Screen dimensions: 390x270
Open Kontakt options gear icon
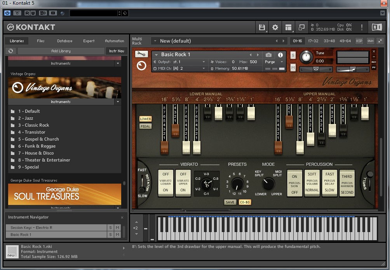coord(275,27)
